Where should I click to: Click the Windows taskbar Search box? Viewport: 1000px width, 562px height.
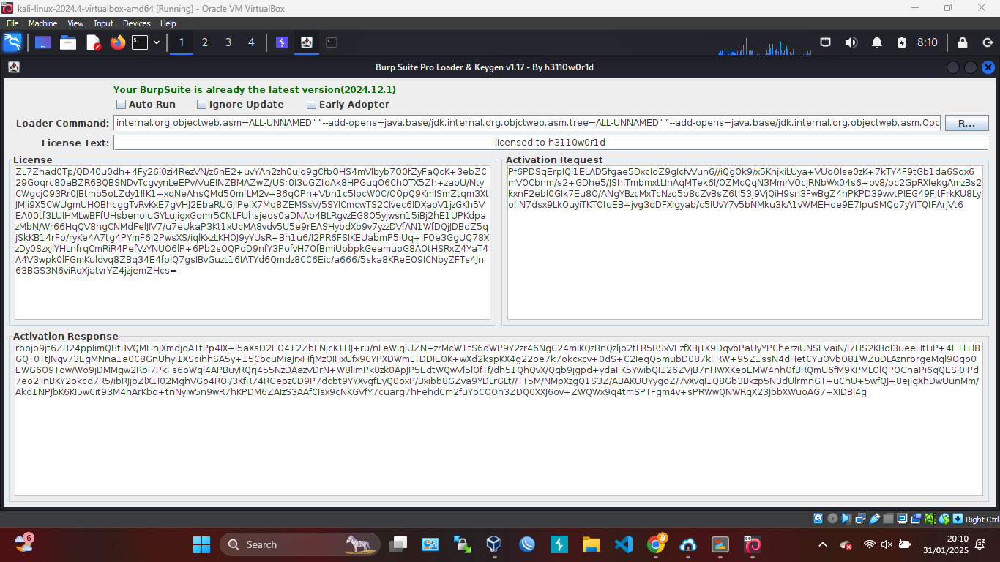(300, 544)
